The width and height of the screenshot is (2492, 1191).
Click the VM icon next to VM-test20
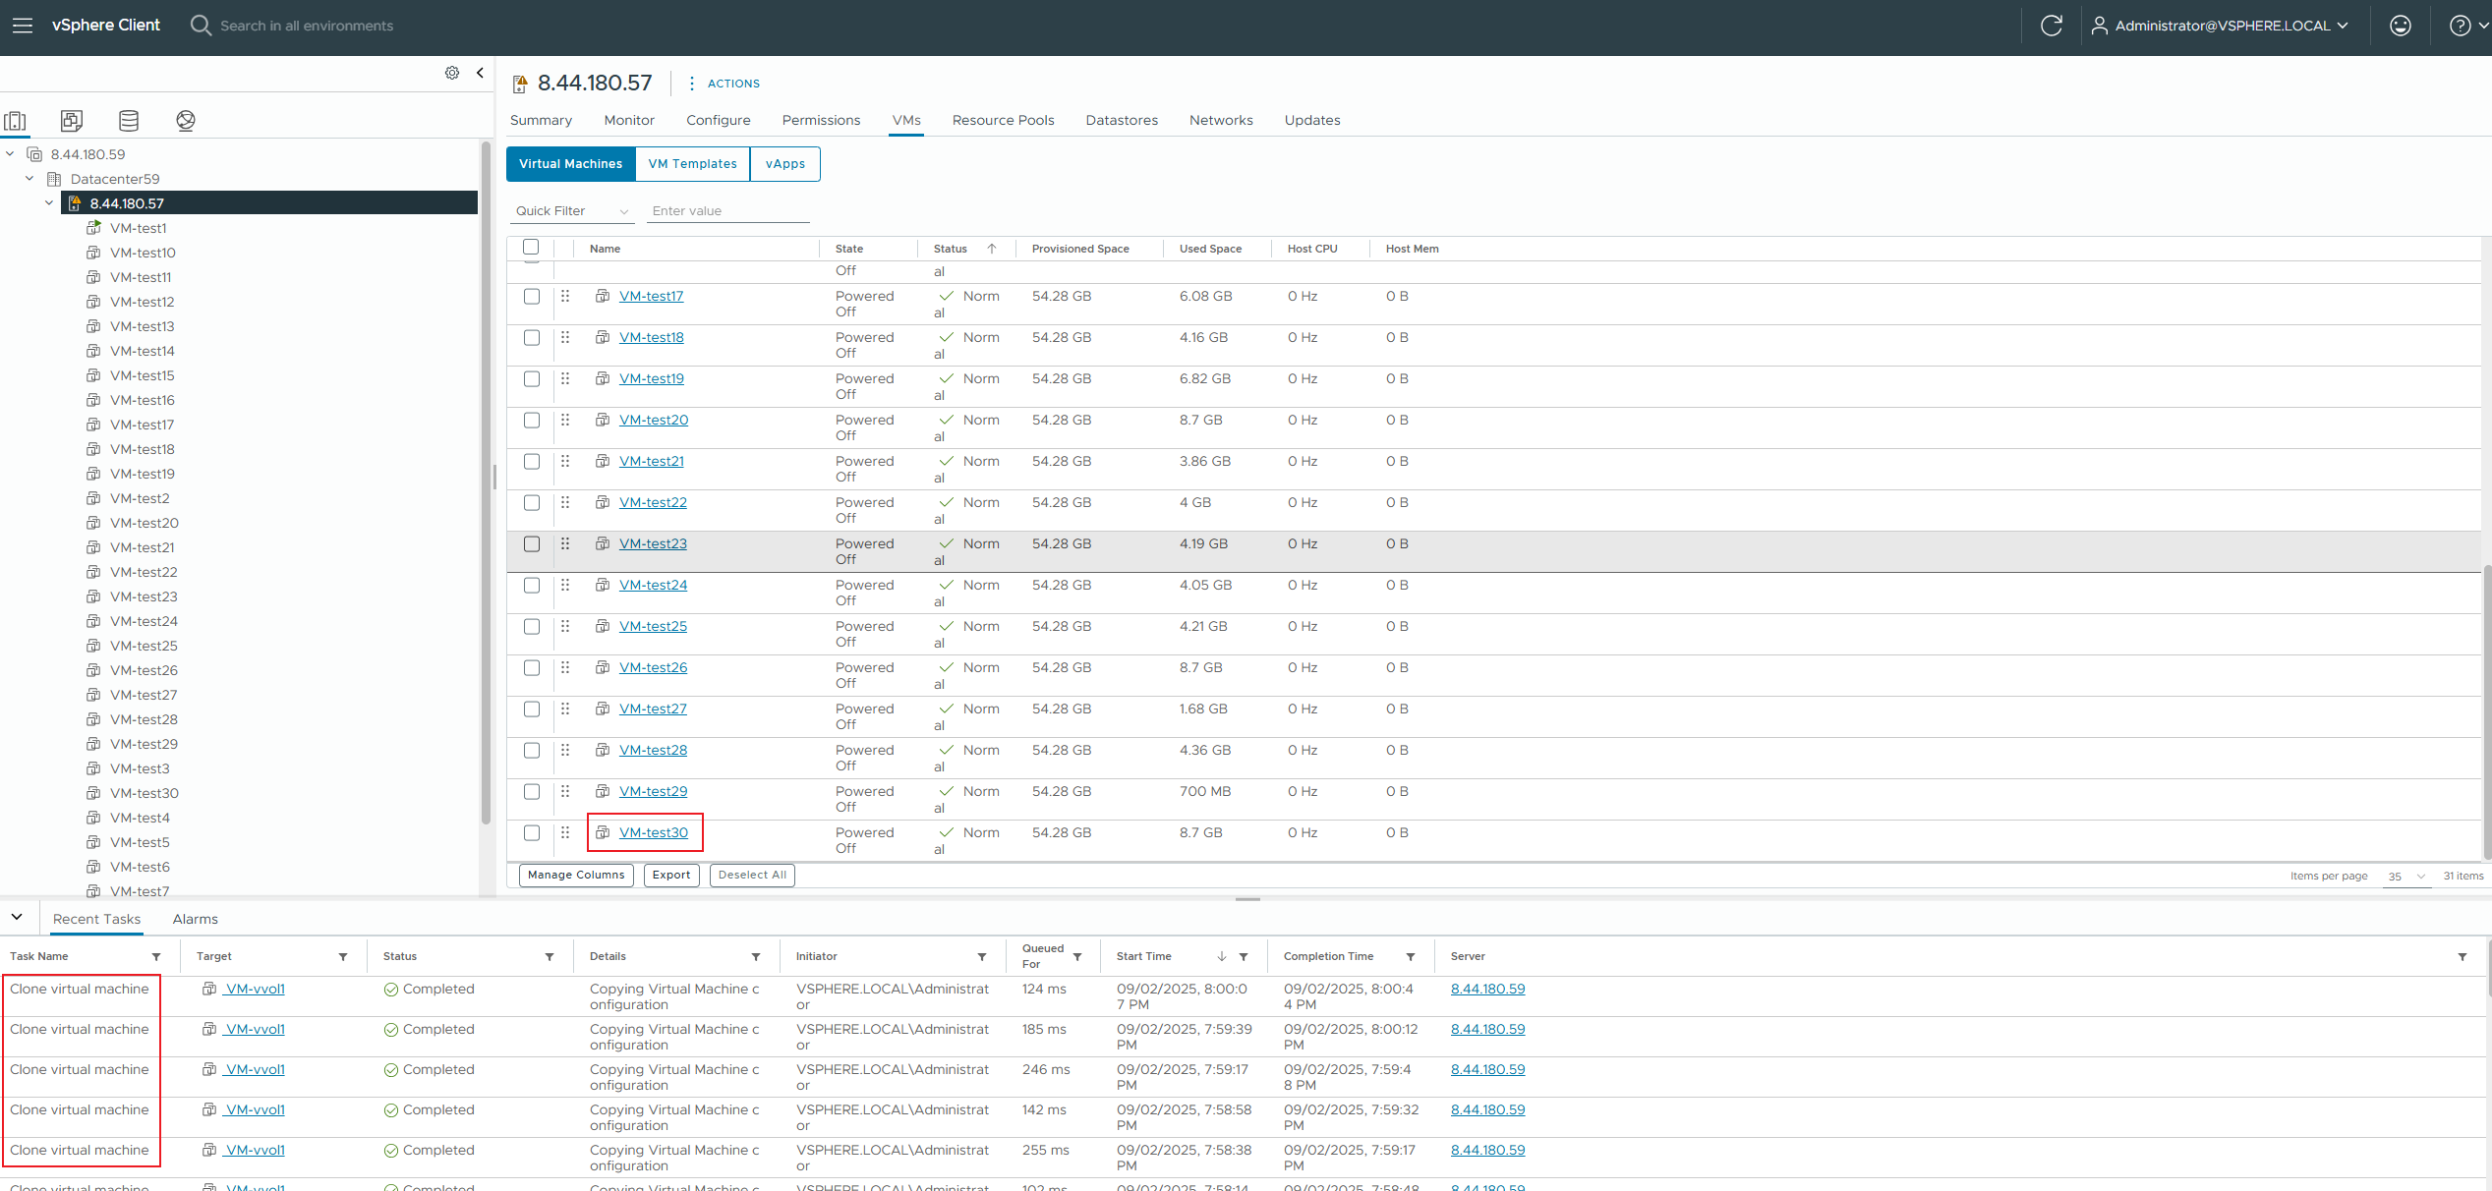coord(603,420)
